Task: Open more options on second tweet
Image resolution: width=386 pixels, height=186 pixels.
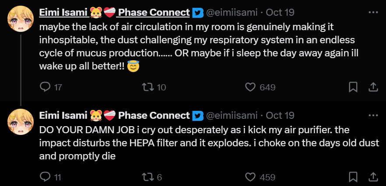Action: click(x=373, y=115)
